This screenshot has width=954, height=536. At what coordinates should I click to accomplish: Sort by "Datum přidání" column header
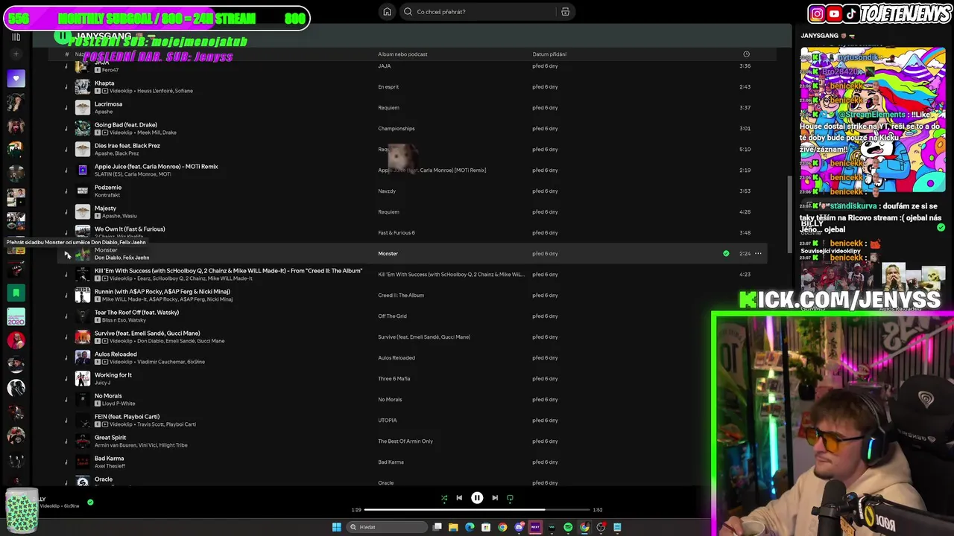tap(549, 54)
